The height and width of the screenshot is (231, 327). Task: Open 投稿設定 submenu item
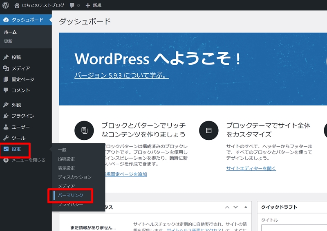click(66, 159)
